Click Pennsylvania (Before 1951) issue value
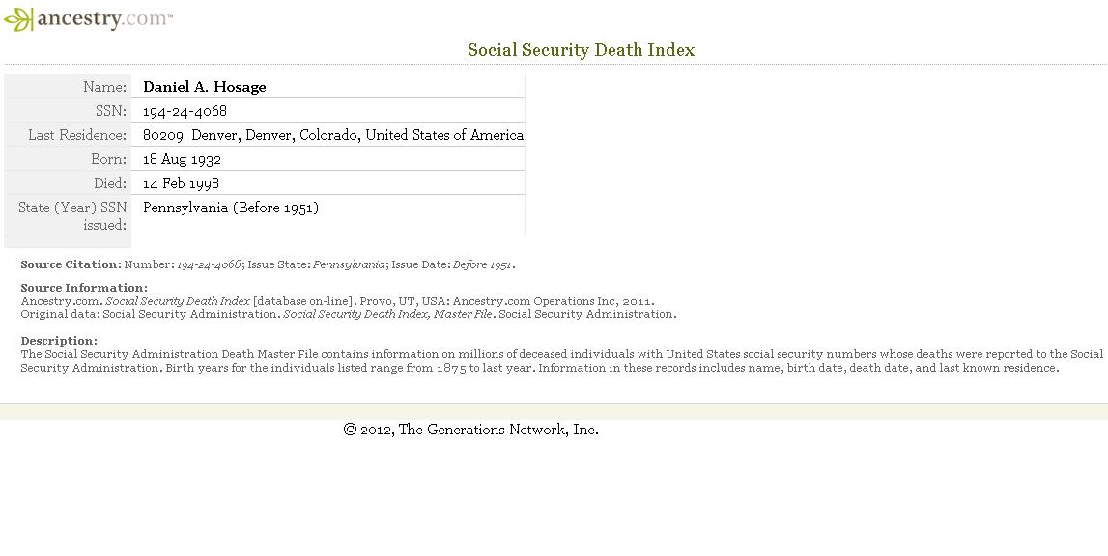The height and width of the screenshot is (556, 1108). (x=230, y=208)
